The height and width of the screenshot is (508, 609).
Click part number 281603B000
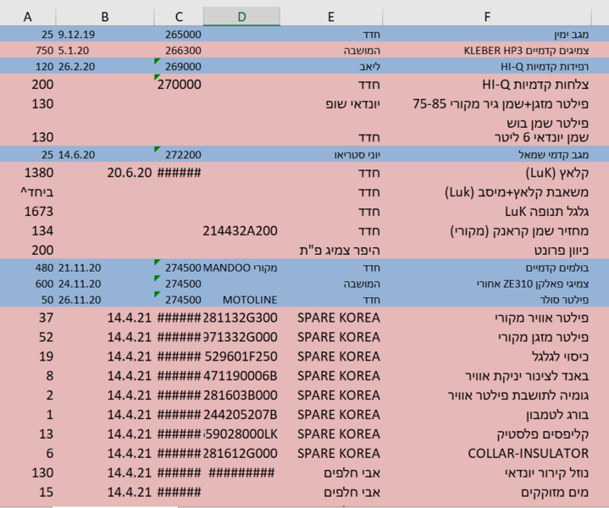[240, 395]
